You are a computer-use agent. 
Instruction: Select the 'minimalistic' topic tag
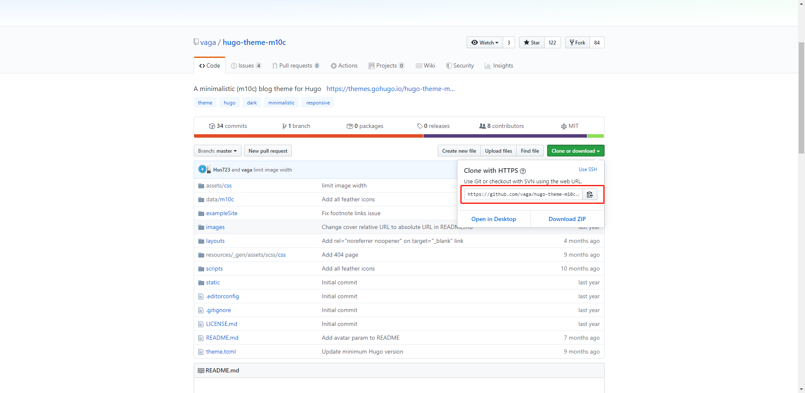(x=281, y=103)
